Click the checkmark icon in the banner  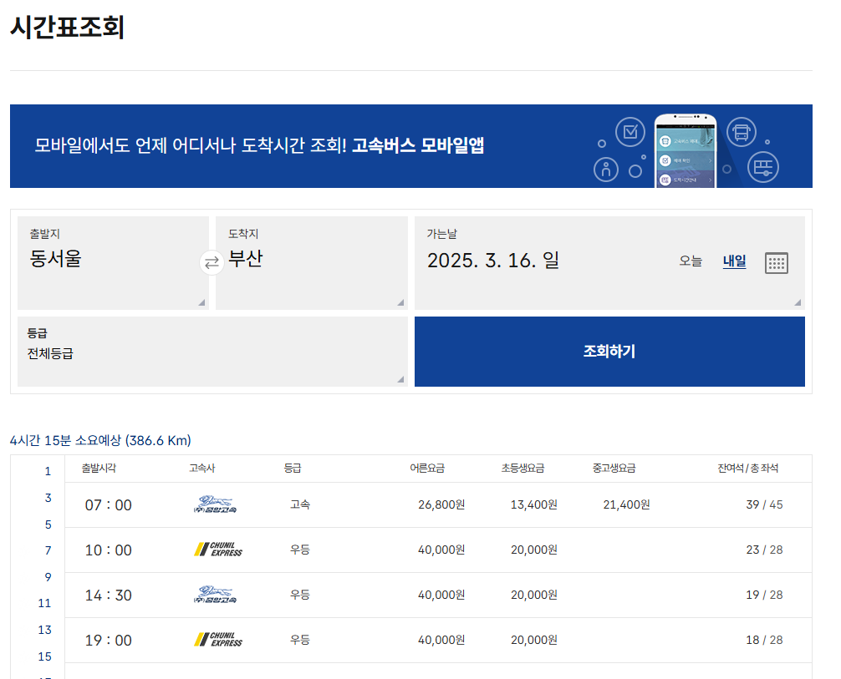pos(629,132)
